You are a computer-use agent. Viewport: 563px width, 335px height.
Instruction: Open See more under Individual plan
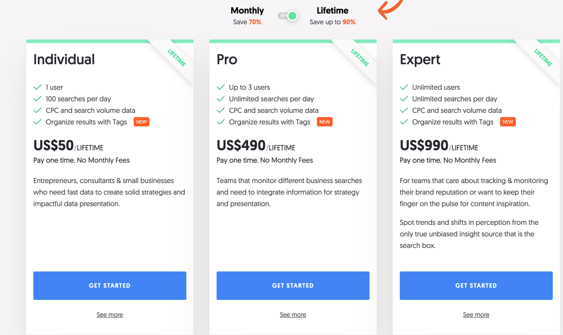(x=110, y=315)
